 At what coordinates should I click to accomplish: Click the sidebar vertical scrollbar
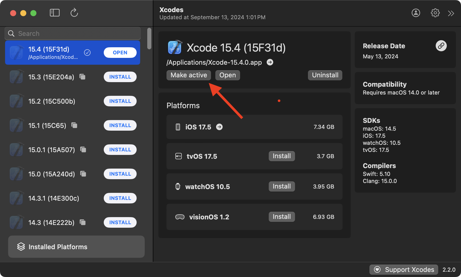click(149, 39)
